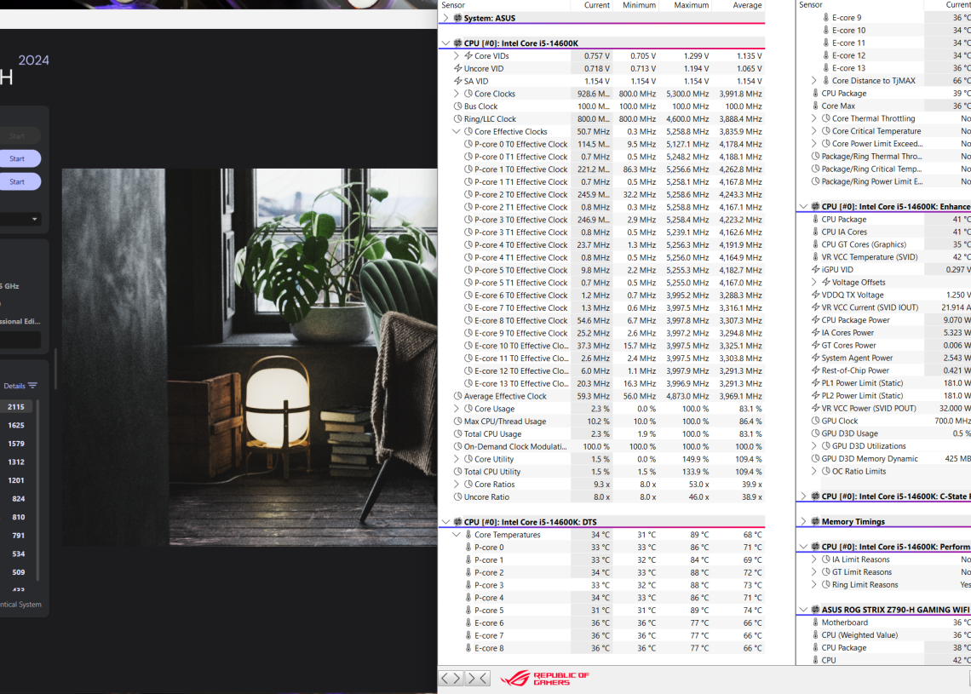Select the thermometer icon beside P-core 5
Image resolution: width=971 pixels, height=694 pixels.
[x=468, y=611]
